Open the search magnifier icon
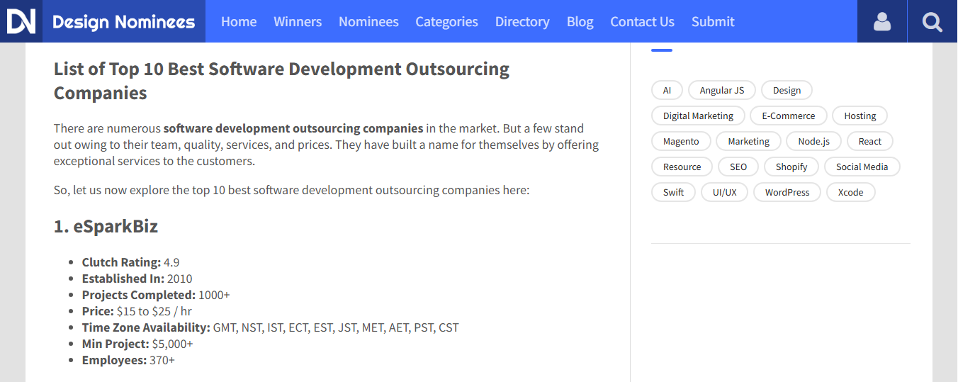 pyautogui.click(x=932, y=21)
